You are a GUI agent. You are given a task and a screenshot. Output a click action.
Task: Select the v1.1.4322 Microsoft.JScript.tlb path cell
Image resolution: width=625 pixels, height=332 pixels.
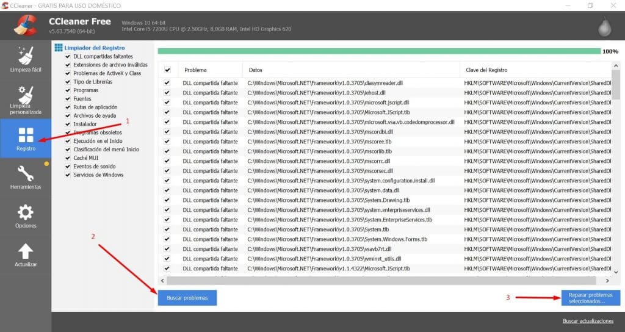328,269
